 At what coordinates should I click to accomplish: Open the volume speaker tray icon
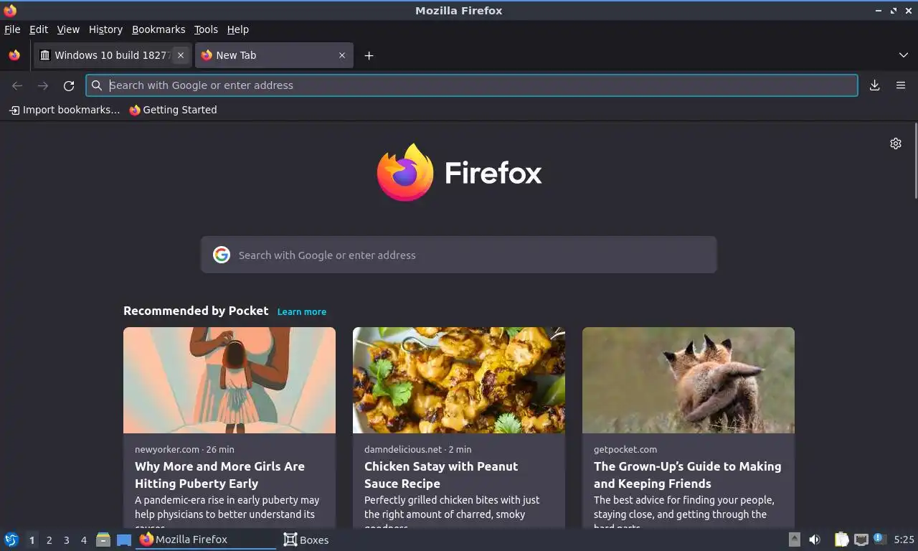point(815,540)
